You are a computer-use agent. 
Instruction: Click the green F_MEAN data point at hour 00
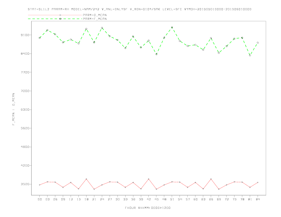pyautogui.click(x=40, y=38)
